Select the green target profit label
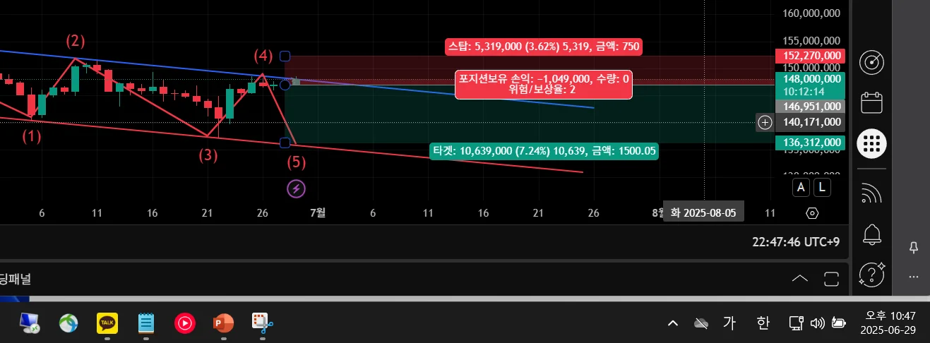930x343 pixels. (544, 150)
